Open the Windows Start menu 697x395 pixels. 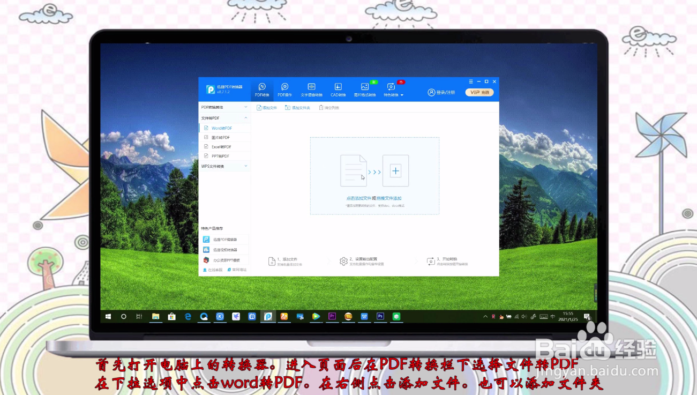click(108, 317)
